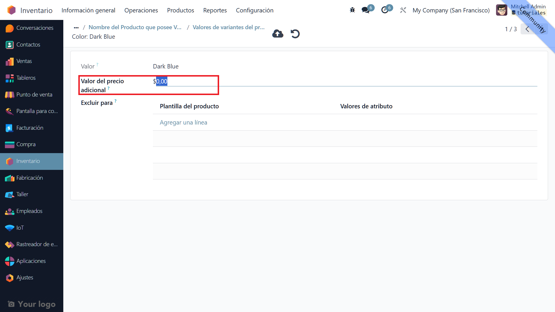Go to previous record arrow
The image size is (555, 312).
coord(527,29)
